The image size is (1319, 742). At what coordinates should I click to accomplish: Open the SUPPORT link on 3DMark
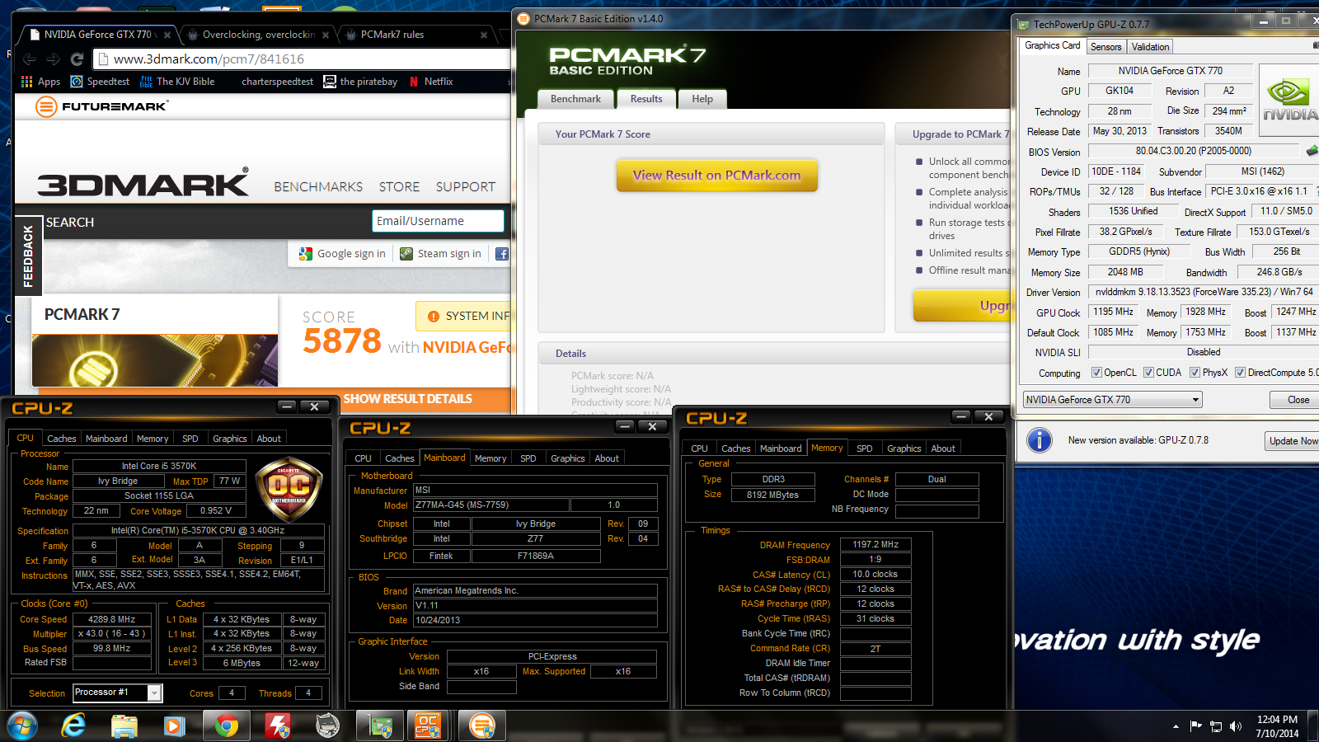coord(466,187)
